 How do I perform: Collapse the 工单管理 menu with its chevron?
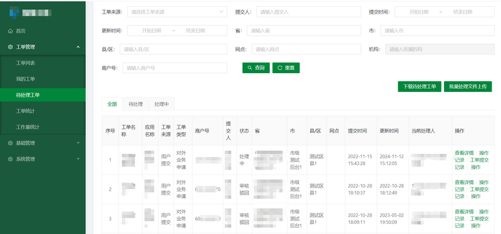pyautogui.click(x=78, y=47)
